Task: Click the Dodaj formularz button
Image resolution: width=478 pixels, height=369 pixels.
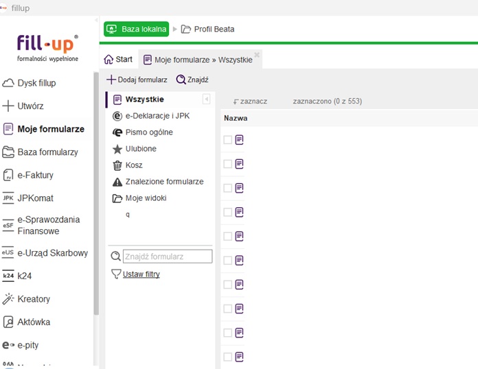Action: 137,80
